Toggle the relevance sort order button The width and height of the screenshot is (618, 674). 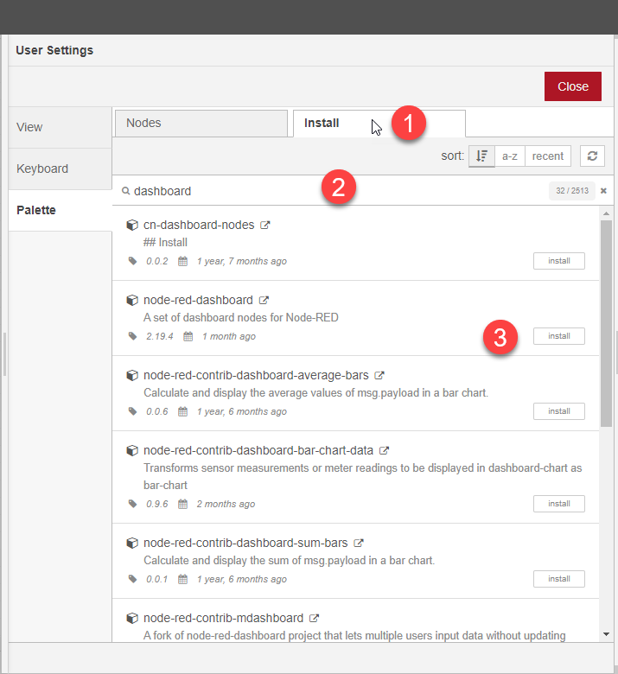(x=481, y=156)
